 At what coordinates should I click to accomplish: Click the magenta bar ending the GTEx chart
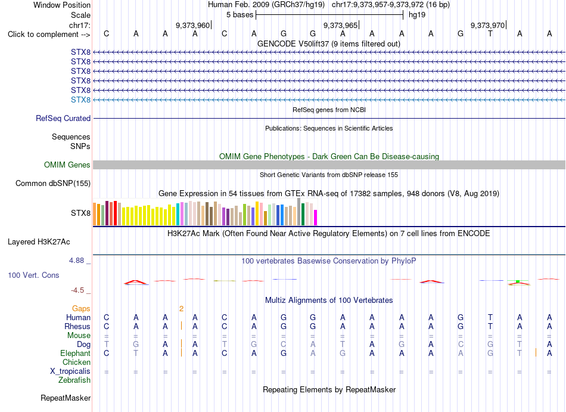click(316, 218)
